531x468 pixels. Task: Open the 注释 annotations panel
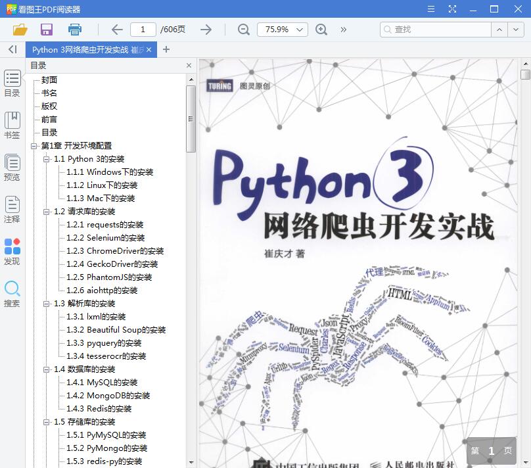tap(12, 208)
